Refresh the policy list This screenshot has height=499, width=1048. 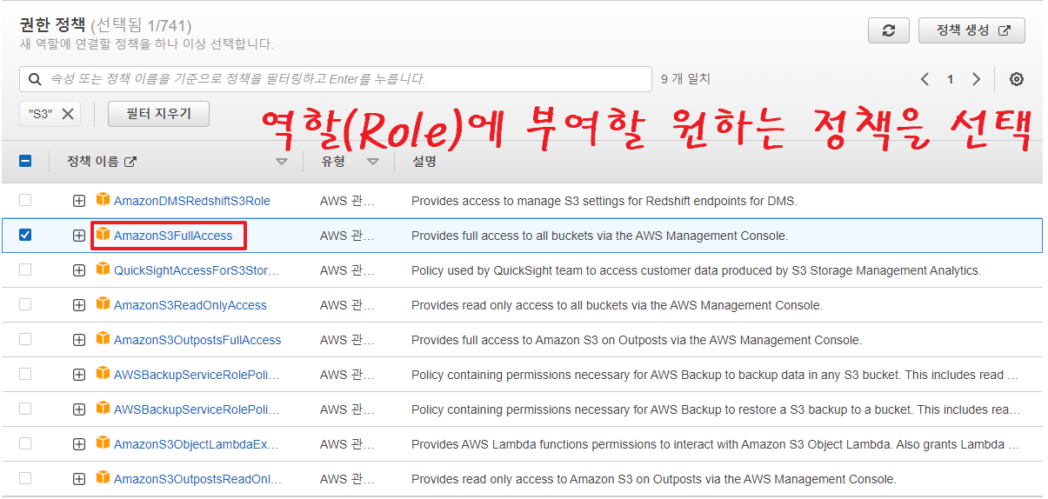coord(888,30)
